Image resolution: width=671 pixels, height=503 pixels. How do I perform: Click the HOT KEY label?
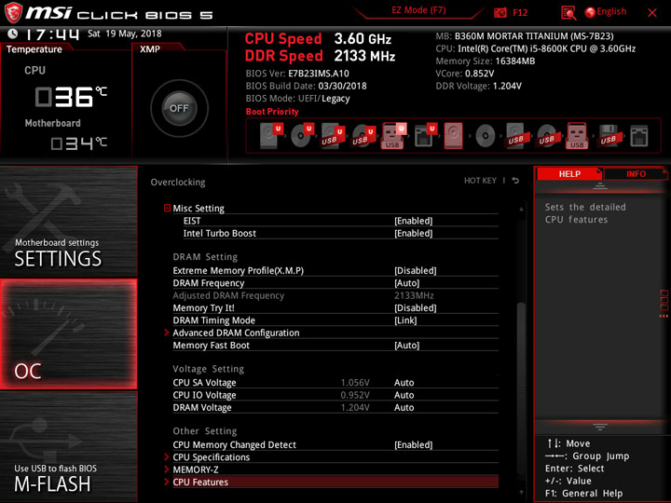click(x=480, y=181)
